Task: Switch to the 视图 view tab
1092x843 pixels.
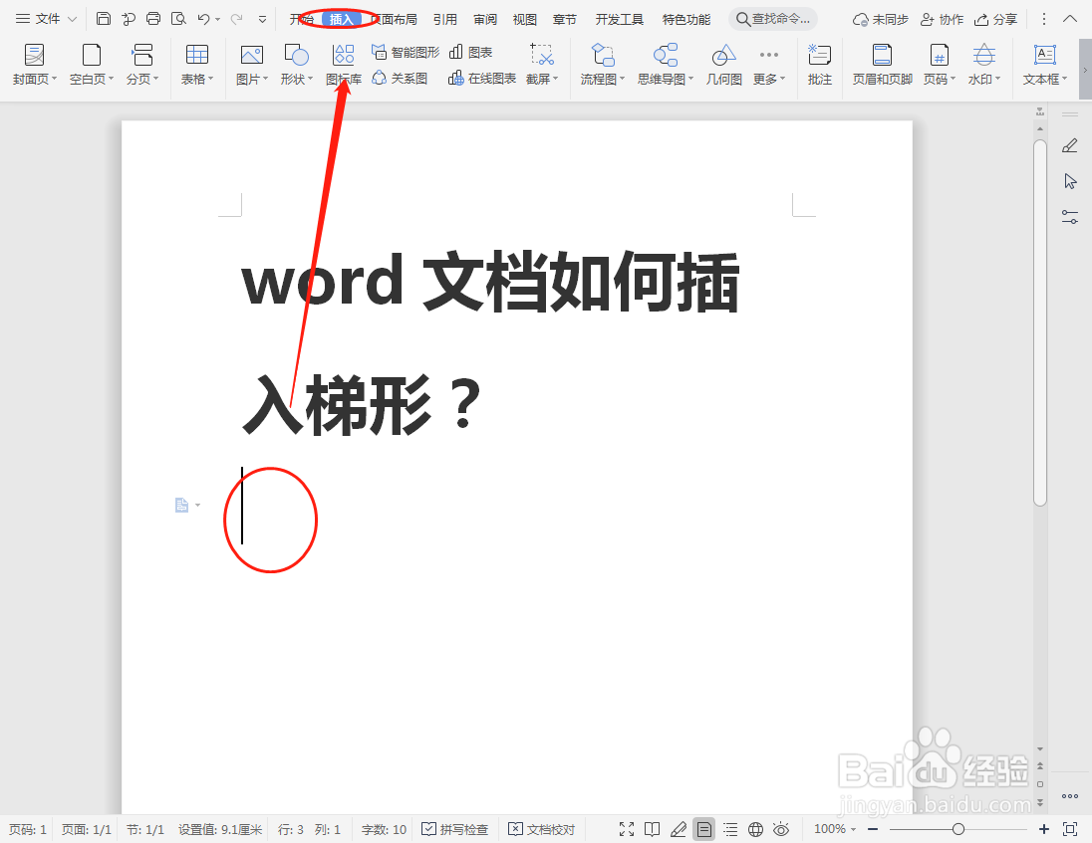Action: pos(525,20)
